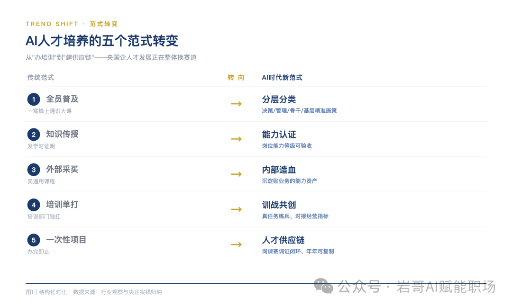512x307 pixels.
Task: Select the '人才供应链' heading
Action: tap(283, 240)
